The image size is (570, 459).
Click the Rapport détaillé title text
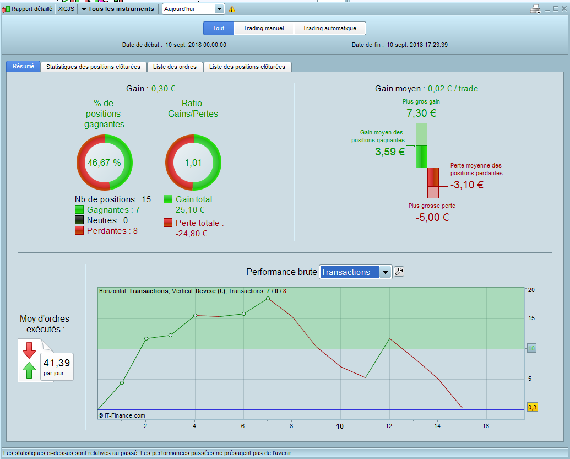(32, 9)
